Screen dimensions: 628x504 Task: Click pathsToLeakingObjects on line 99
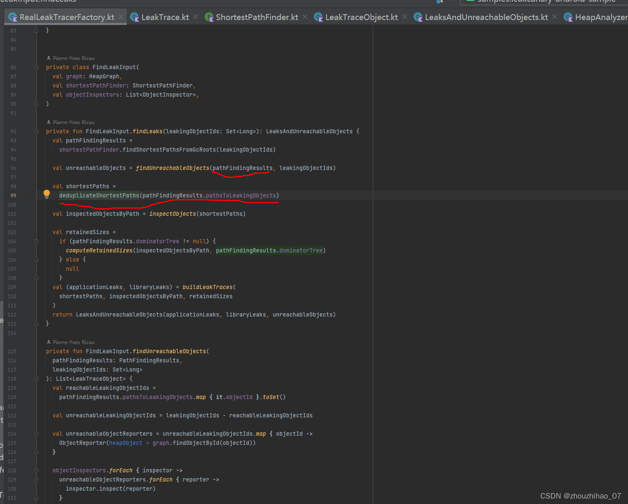coord(241,195)
